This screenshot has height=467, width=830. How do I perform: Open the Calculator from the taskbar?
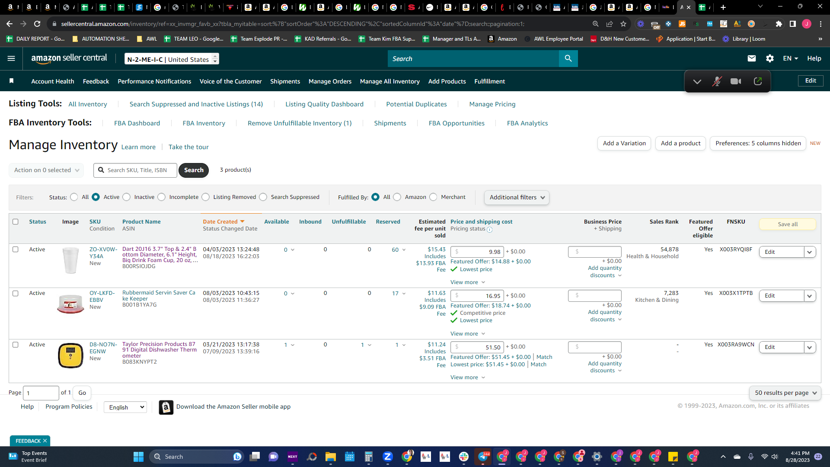click(x=369, y=457)
